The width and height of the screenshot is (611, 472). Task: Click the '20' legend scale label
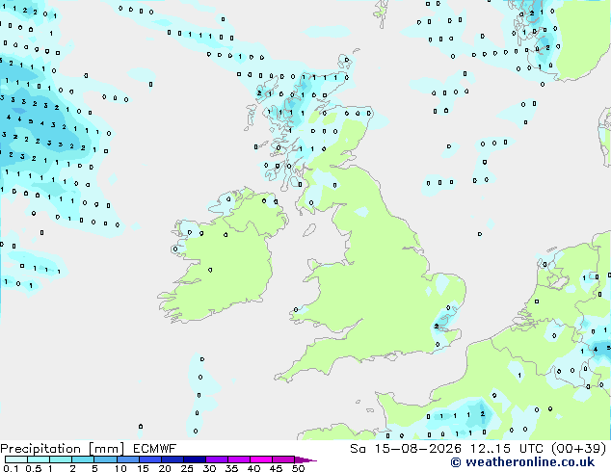point(165,468)
